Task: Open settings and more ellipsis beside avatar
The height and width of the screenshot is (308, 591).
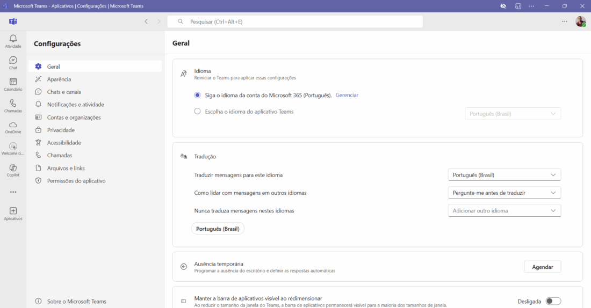Action: click(565, 21)
